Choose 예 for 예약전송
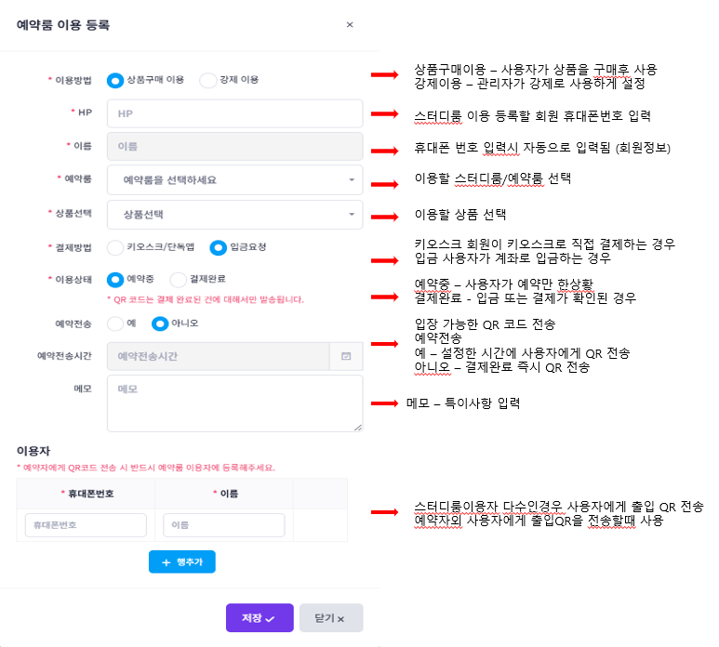 (x=115, y=323)
